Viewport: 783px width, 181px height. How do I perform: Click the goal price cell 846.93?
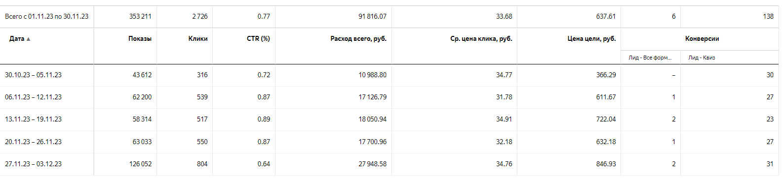coord(606,164)
